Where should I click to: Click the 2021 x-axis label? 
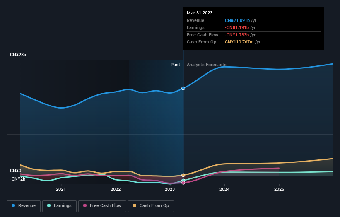(61, 190)
